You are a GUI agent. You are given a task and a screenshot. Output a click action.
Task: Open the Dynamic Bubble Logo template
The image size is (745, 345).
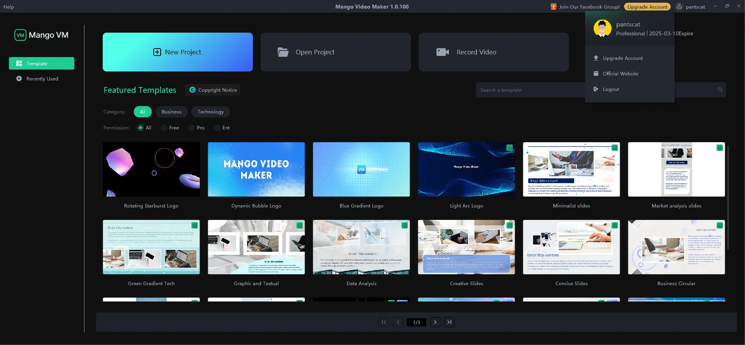coord(256,169)
